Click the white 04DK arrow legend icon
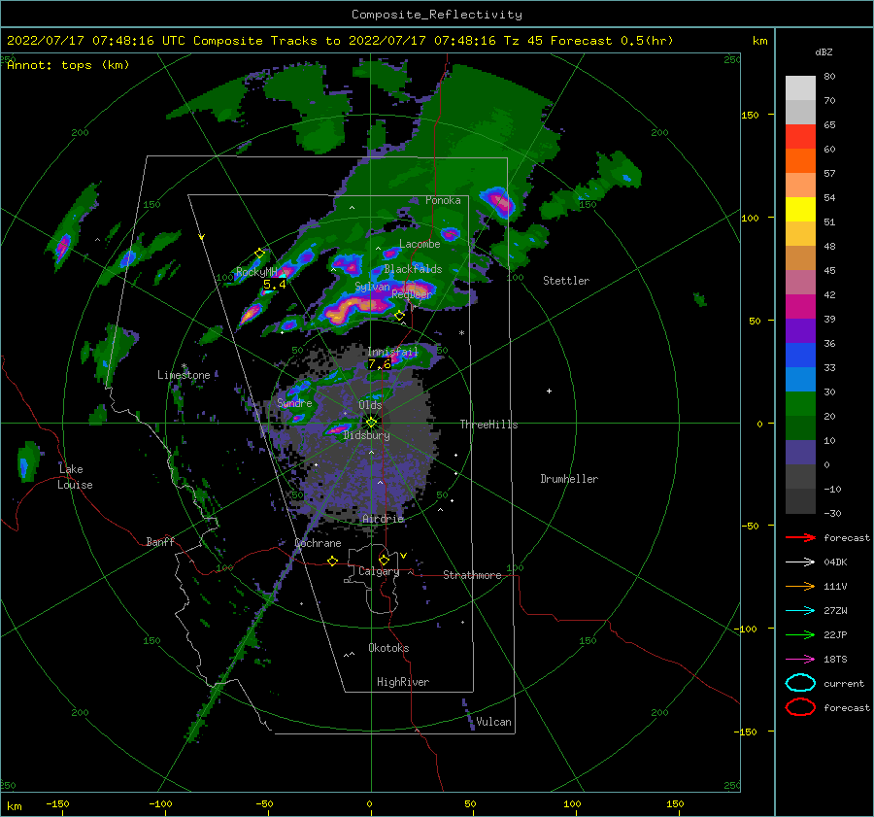Viewport: 874px width, 817px height. 800,562
